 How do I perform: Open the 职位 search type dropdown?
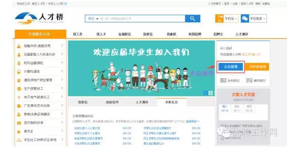tap(93, 18)
